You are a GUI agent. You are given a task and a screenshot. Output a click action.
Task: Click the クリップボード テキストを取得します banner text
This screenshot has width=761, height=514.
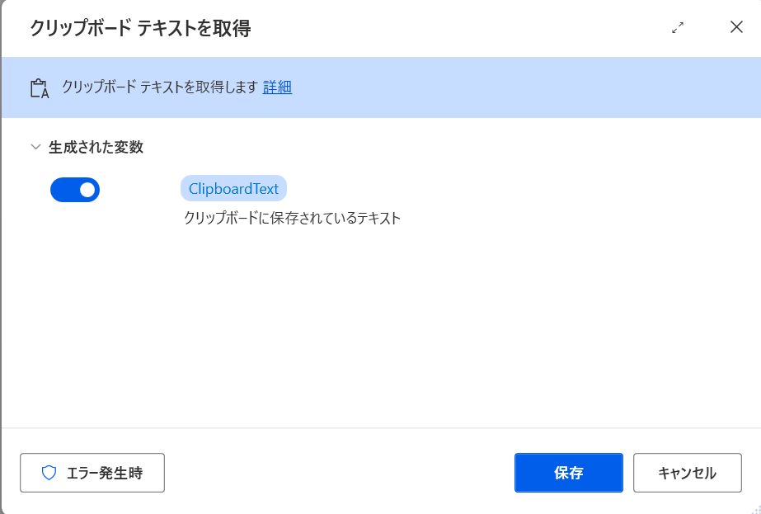(160, 87)
